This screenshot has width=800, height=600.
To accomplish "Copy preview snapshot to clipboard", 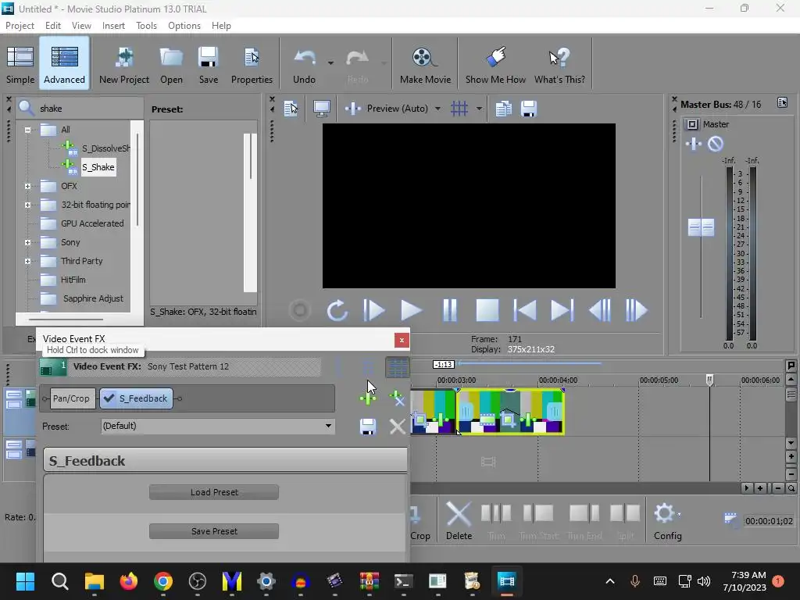I will coord(504,108).
